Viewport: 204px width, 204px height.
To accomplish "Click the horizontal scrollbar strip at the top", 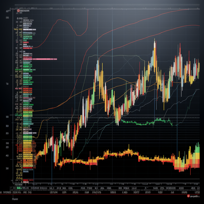I will coord(107,5).
